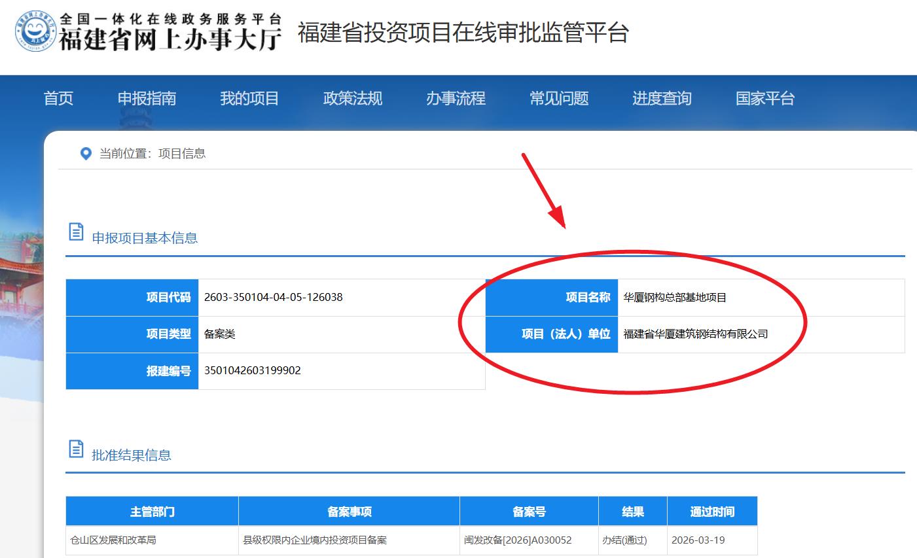Click the company name 福建省华厦建筑钢结构有限公司
The height and width of the screenshot is (558, 917).
(x=695, y=334)
